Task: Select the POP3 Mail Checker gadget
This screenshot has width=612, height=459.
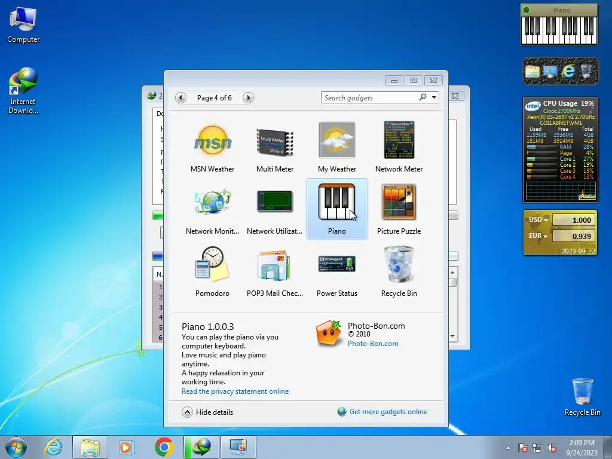Action: pyautogui.click(x=275, y=272)
